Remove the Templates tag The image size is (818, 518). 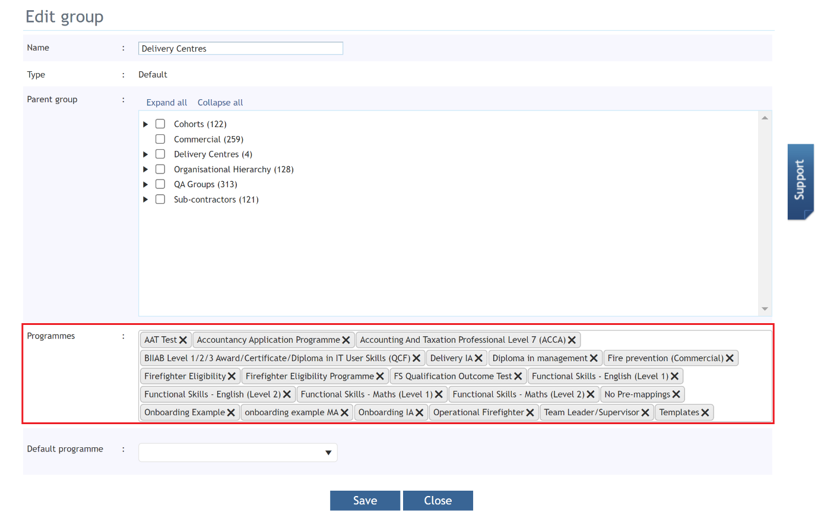(x=705, y=412)
